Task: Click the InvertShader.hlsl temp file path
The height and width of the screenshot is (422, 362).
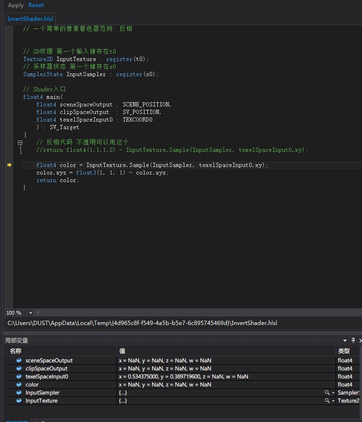Action: click(142, 323)
